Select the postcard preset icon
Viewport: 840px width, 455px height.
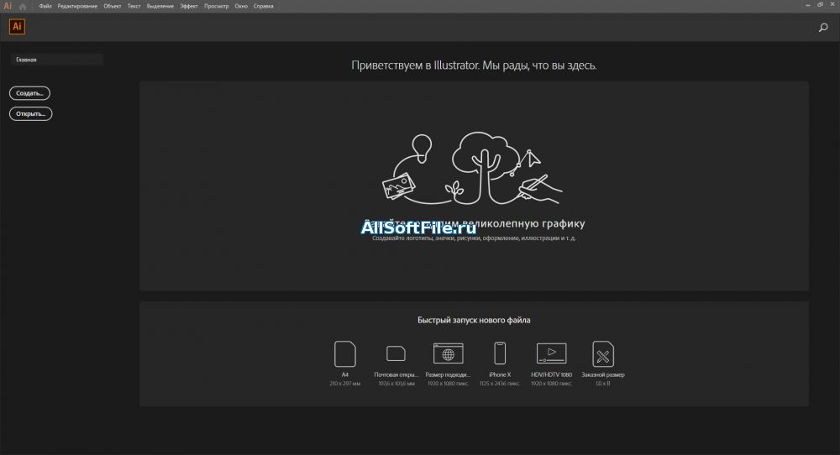[396, 353]
